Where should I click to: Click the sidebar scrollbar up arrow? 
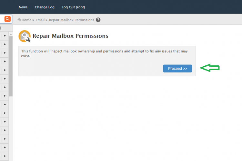coord(11,34)
